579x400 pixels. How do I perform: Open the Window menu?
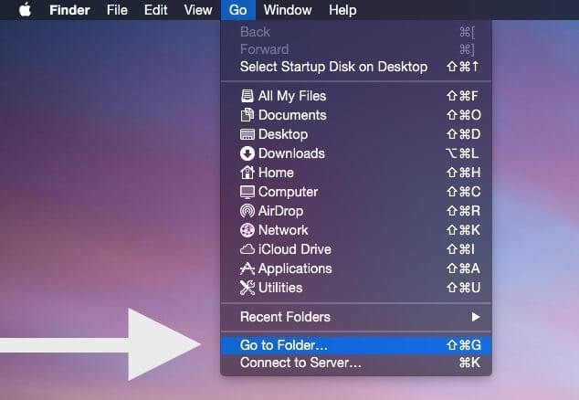pyautogui.click(x=288, y=10)
